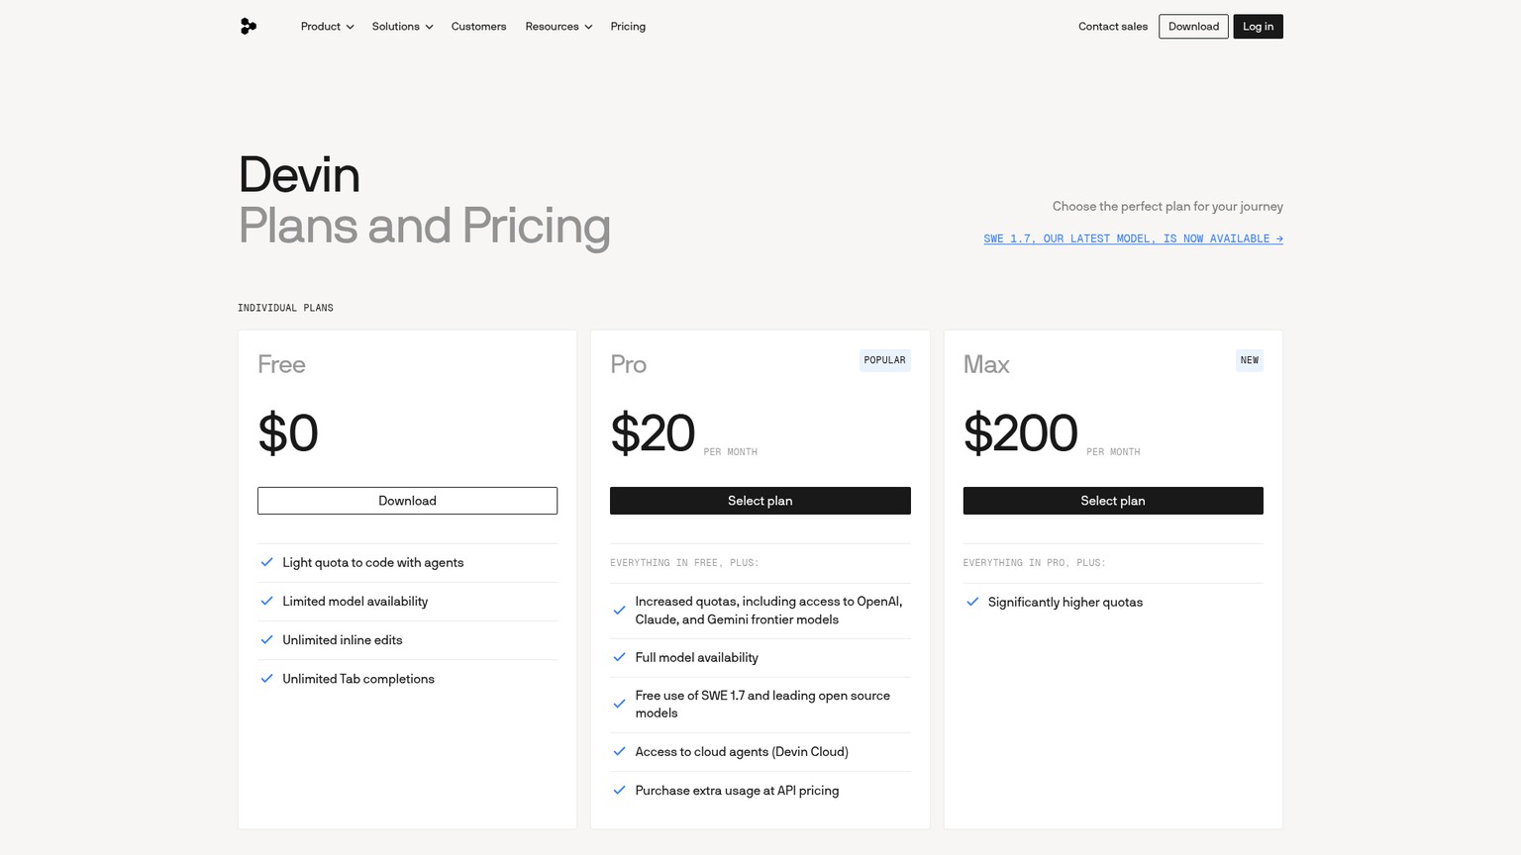Click Download button in the Free plan card
The width and height of the screenshot is (1521, 855).
click(x=407, y=501)
